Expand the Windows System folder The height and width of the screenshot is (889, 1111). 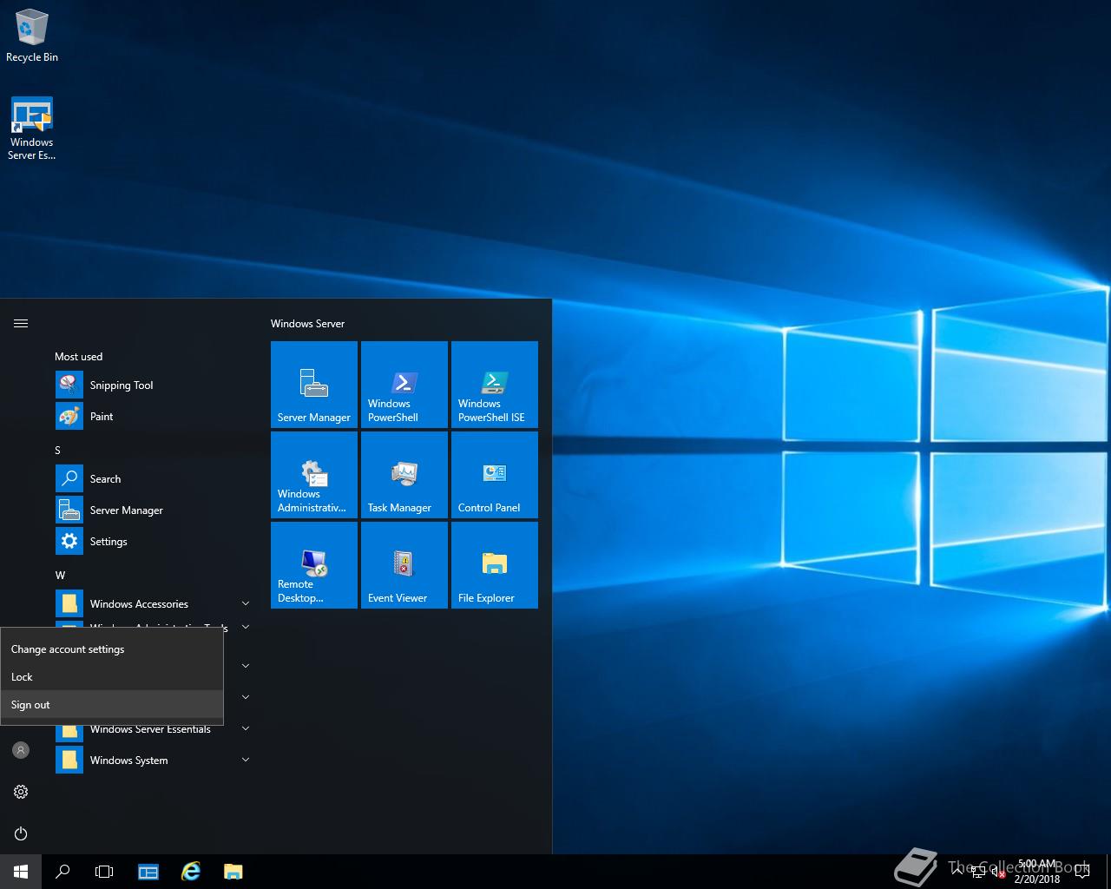coord(153,761)
